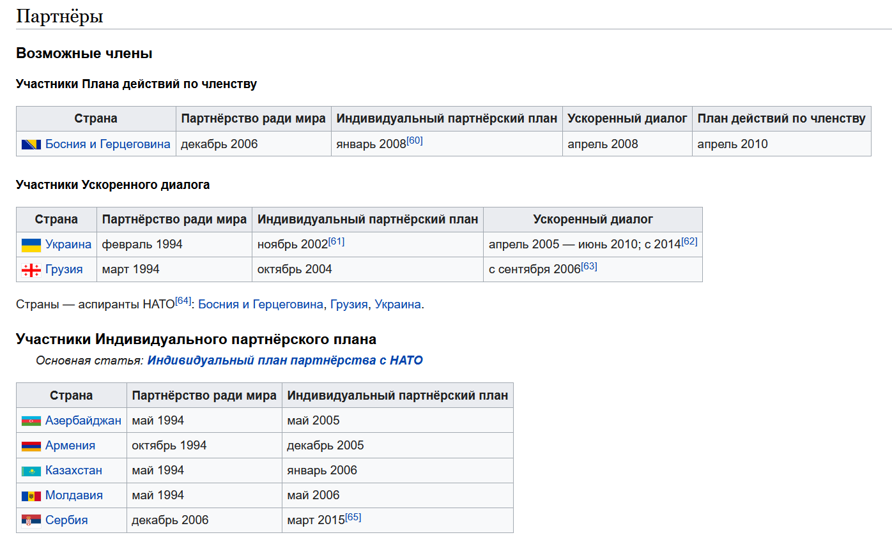The width and height of the screenshot is (892, 542).
Task: Open the Армения country link
Action: tap(70, 446)
